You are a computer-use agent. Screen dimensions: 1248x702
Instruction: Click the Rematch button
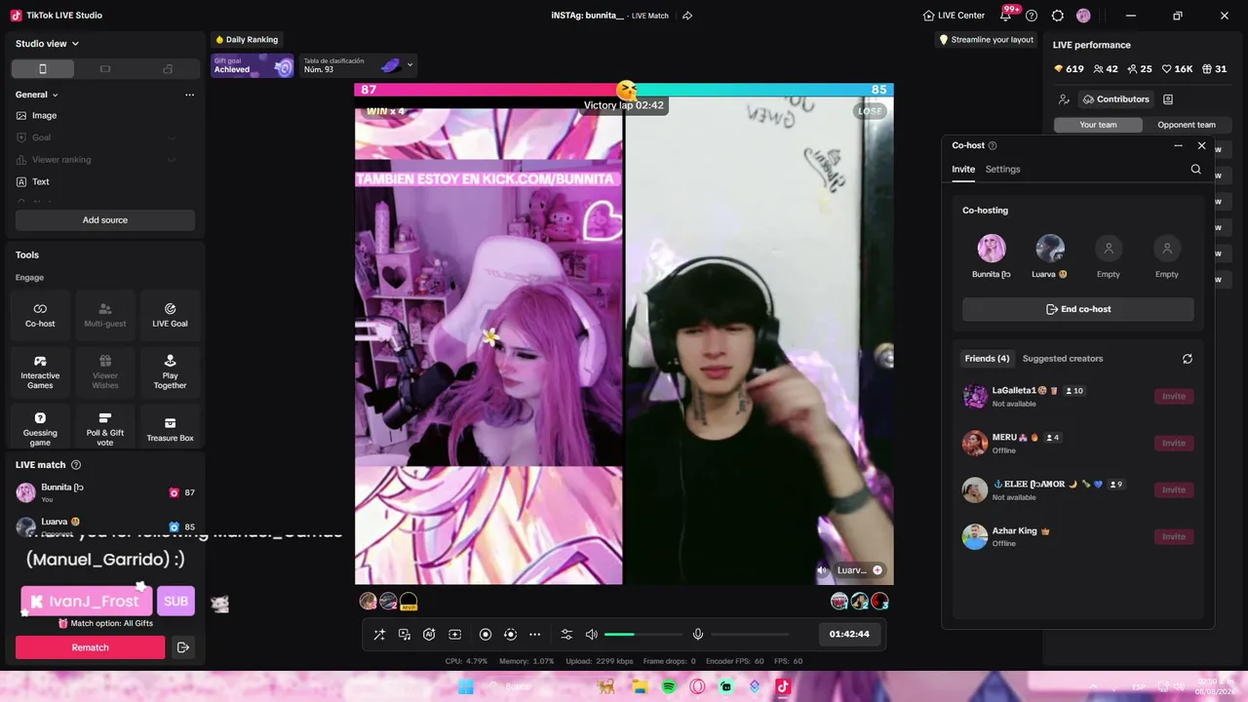click(90, 647)
